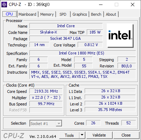This screenshot has height=140, width=141.
Task: Click the Core Speed value field
Action: 46,91
